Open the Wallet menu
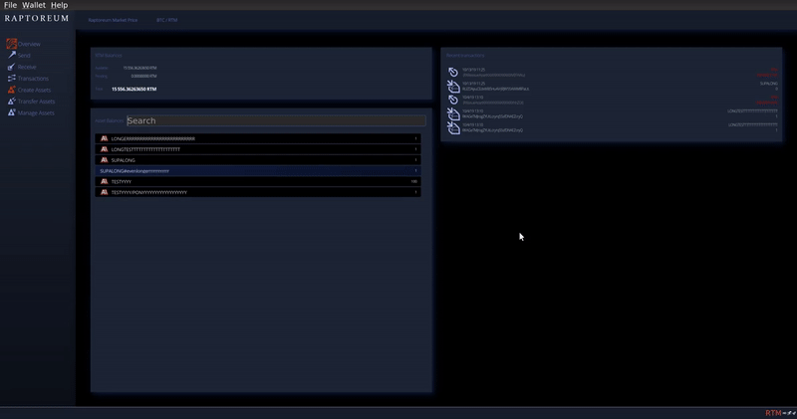 (34, 5)
